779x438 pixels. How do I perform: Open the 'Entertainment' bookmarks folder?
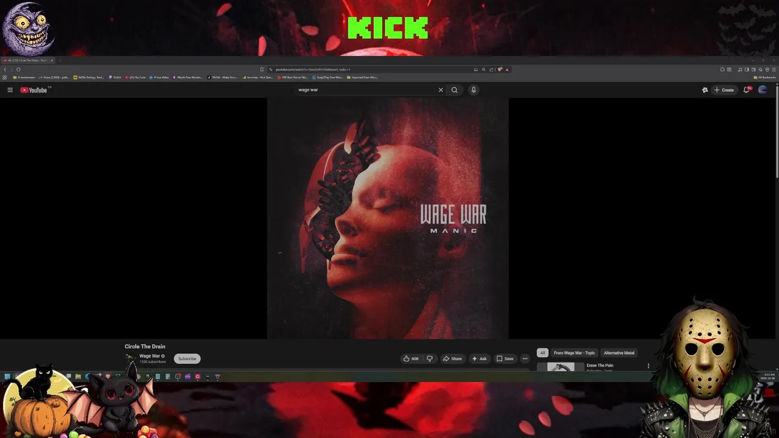click(24, 77)
